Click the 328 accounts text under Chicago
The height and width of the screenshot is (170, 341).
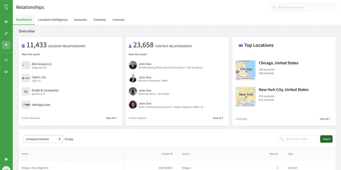pyautogui.click(x=267, y=70)
